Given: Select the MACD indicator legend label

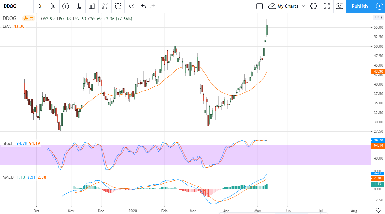Looking at the screenshot, I should [8, 177].
